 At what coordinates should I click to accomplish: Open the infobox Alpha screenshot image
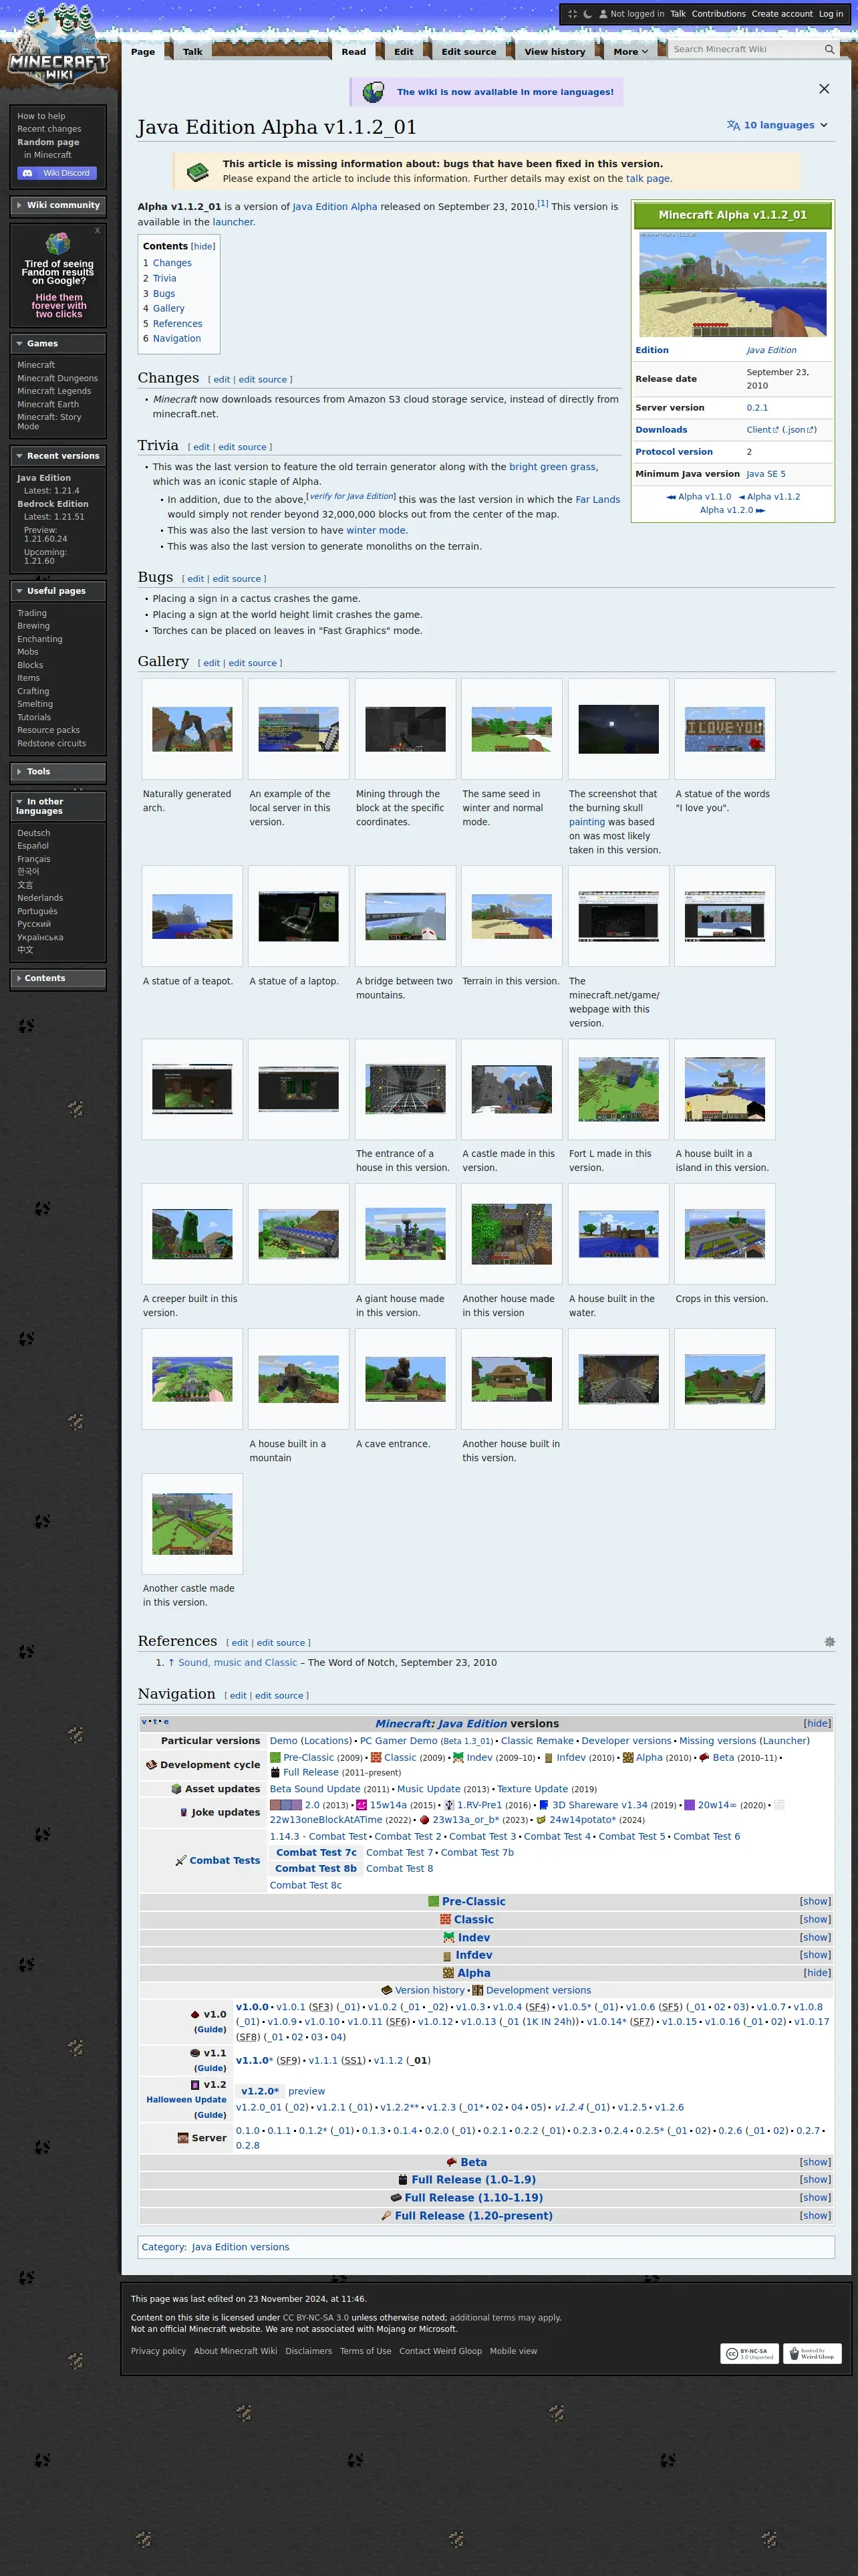coord(733,285)
